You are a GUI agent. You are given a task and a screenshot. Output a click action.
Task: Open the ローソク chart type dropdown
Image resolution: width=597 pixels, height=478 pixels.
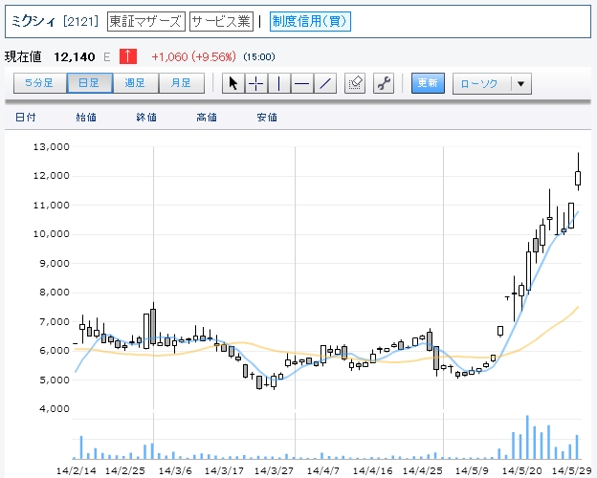pyautogui.click(x=481, y=83)
